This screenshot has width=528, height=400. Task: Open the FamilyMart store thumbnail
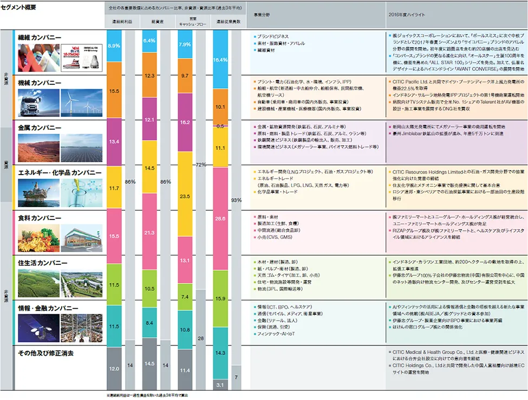tap(82, 238)
